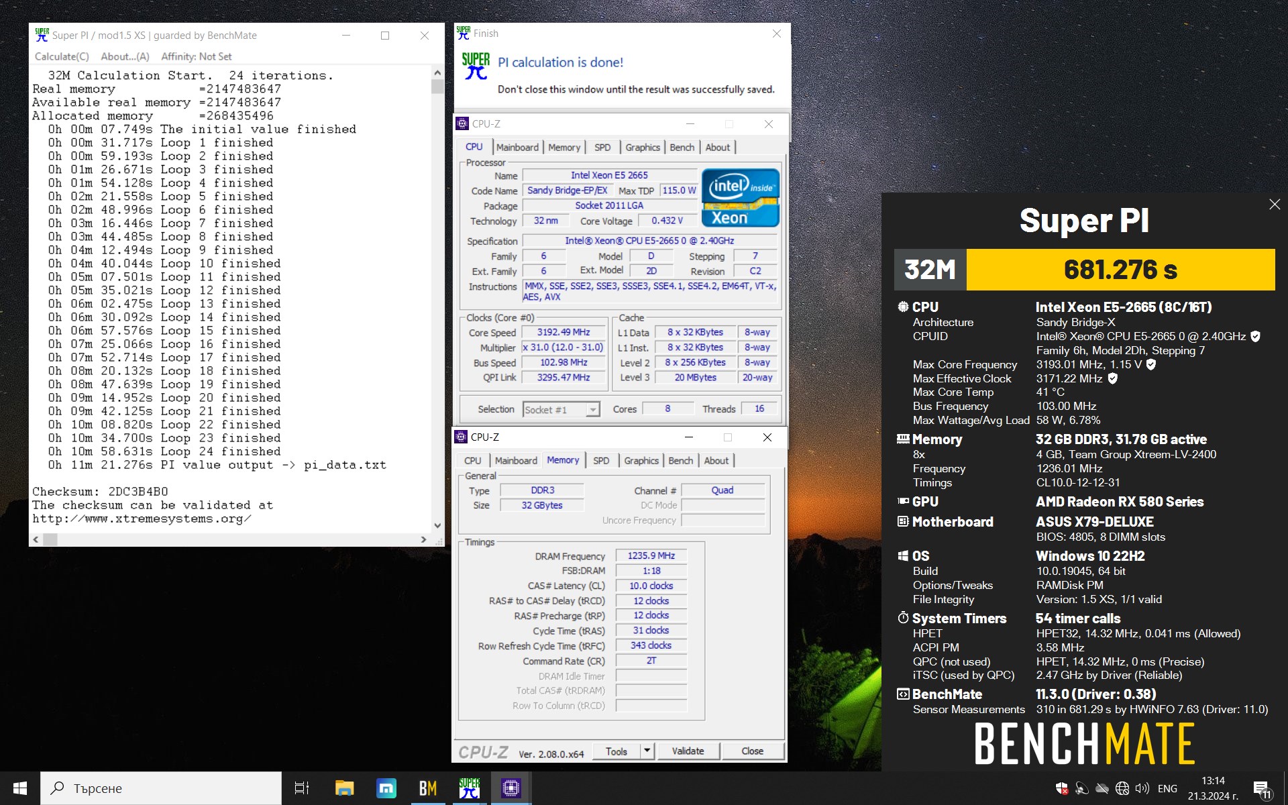Click Super PI horizontal scroll left arrow

(36, 539)
